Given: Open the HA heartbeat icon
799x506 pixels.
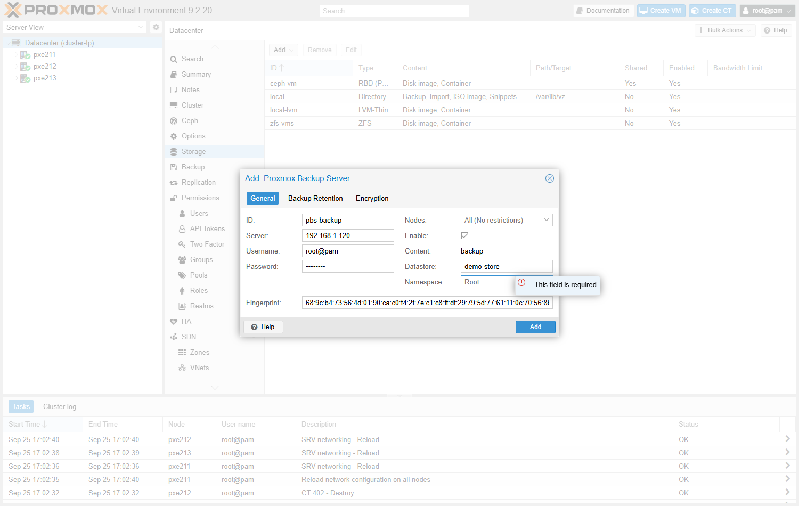Looking at the screenshot, I should click(174, 322).
